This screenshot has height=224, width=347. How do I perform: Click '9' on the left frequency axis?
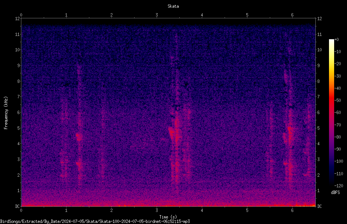[x=19, y=66]
